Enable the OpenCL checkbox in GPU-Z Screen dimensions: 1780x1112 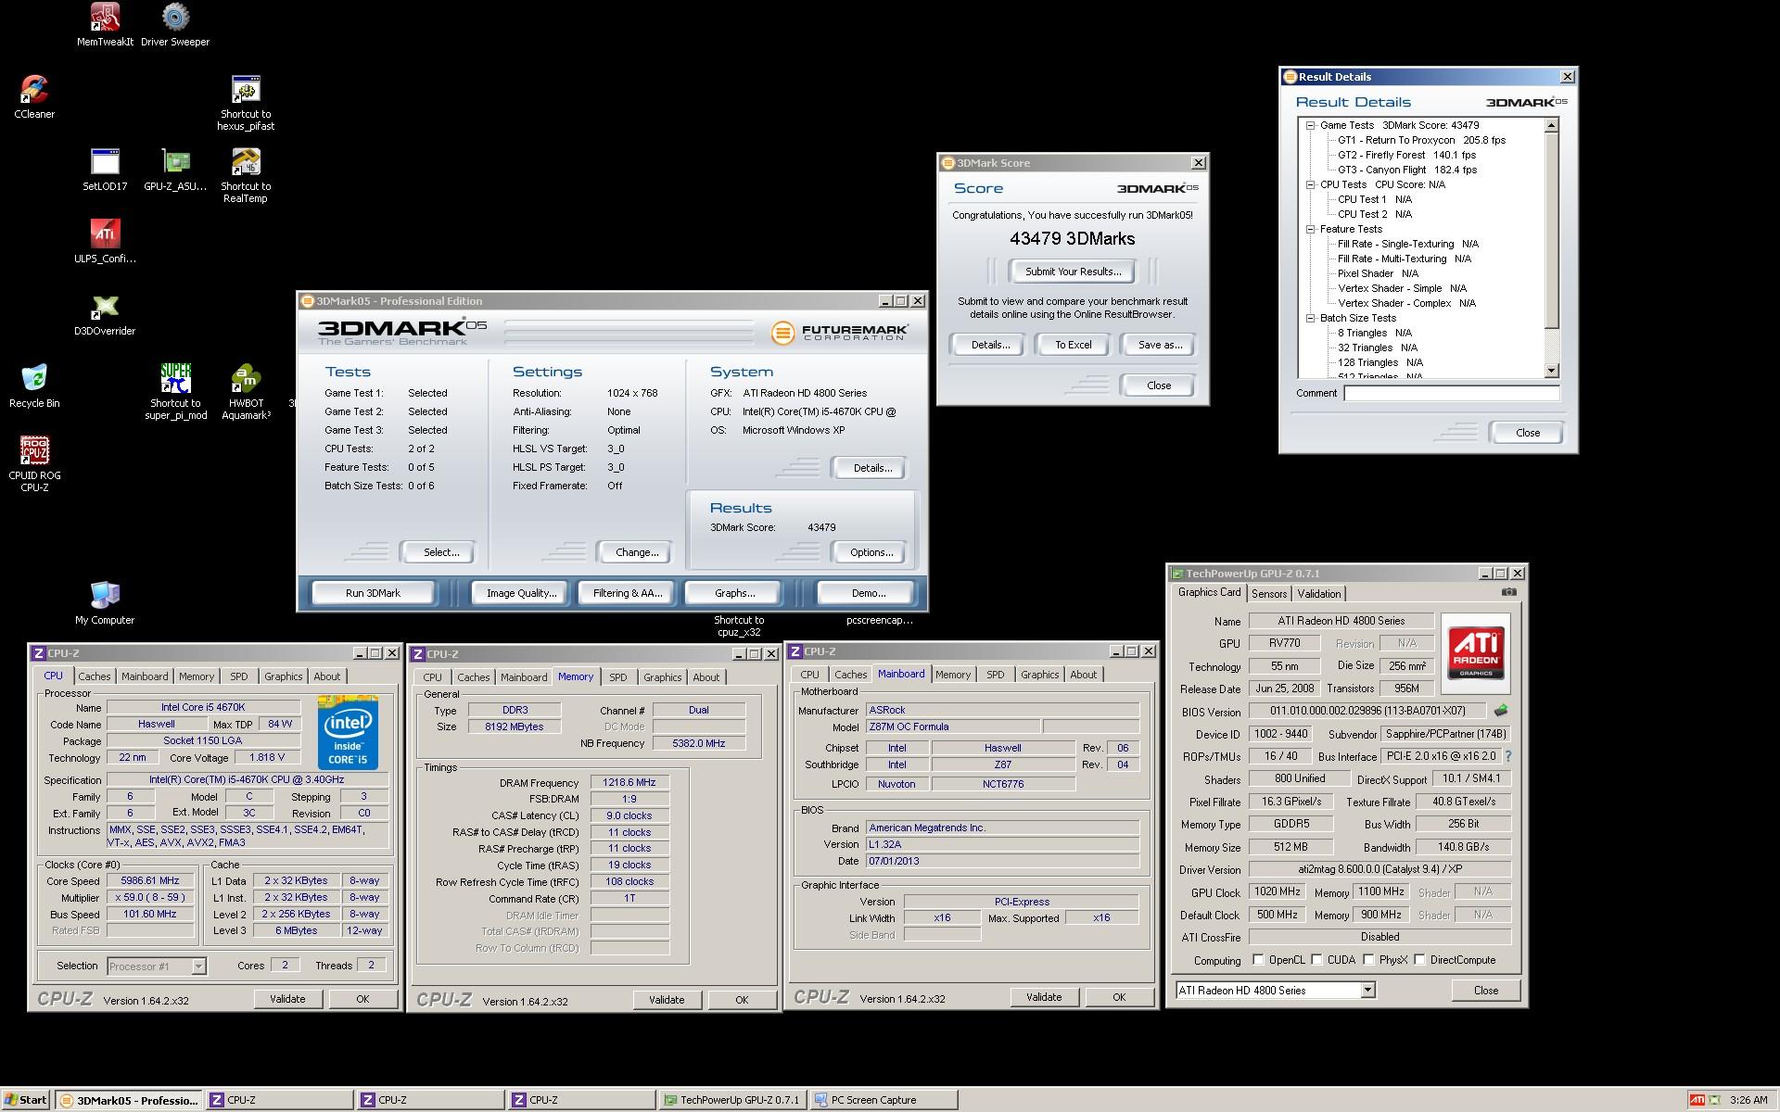1258,959
